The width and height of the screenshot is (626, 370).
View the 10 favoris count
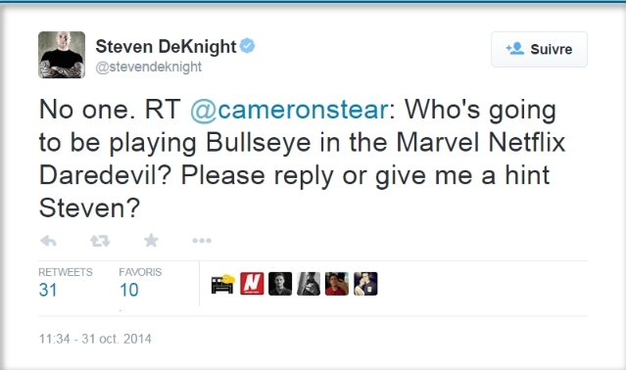[x=129, y=290]
